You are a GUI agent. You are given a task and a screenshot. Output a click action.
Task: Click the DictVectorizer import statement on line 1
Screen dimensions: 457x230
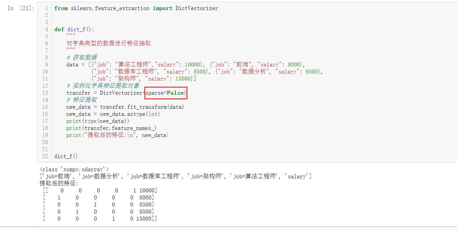pos(136,8)
